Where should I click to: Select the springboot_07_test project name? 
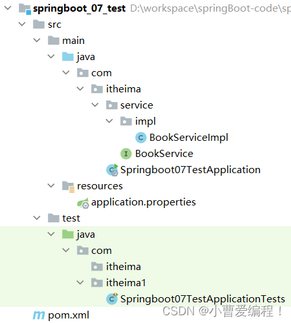pyautogui.click(x=79, y=9)
